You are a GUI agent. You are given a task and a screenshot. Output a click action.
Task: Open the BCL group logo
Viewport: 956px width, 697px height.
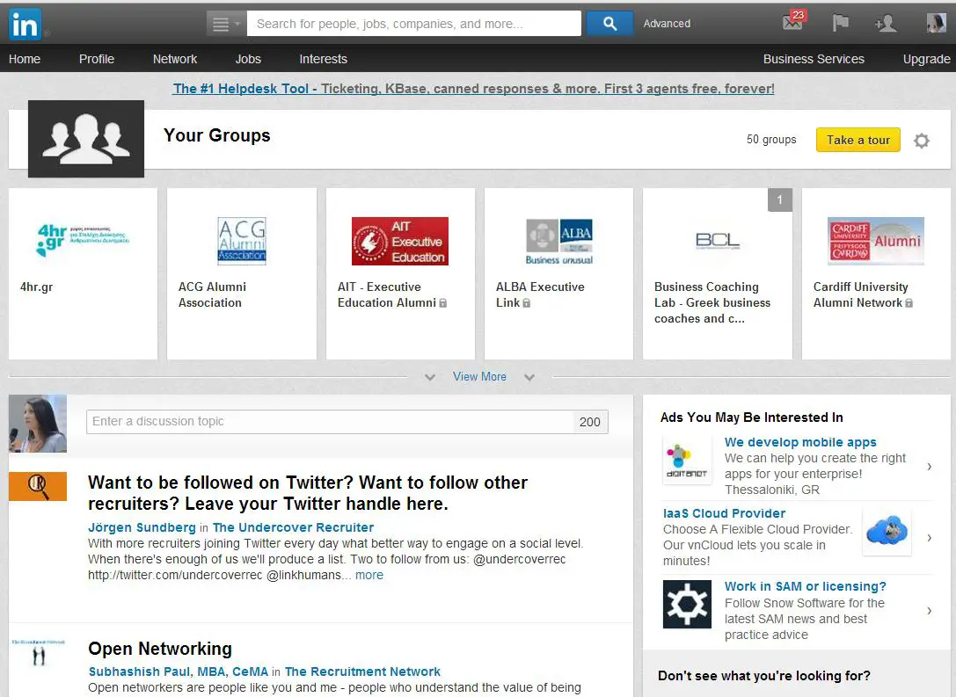point(718,241)
